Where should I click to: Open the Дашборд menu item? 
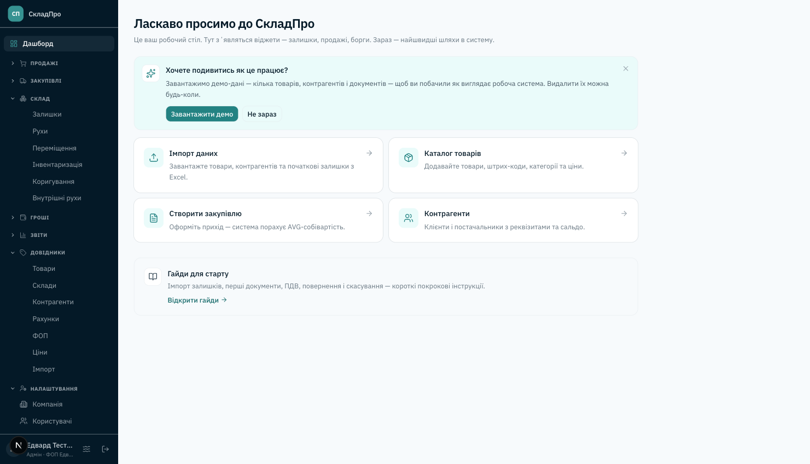[x=59, y=44]
